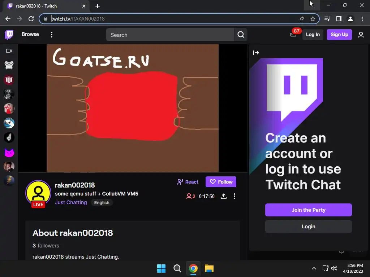Open a new browser tab

[98, 6]
